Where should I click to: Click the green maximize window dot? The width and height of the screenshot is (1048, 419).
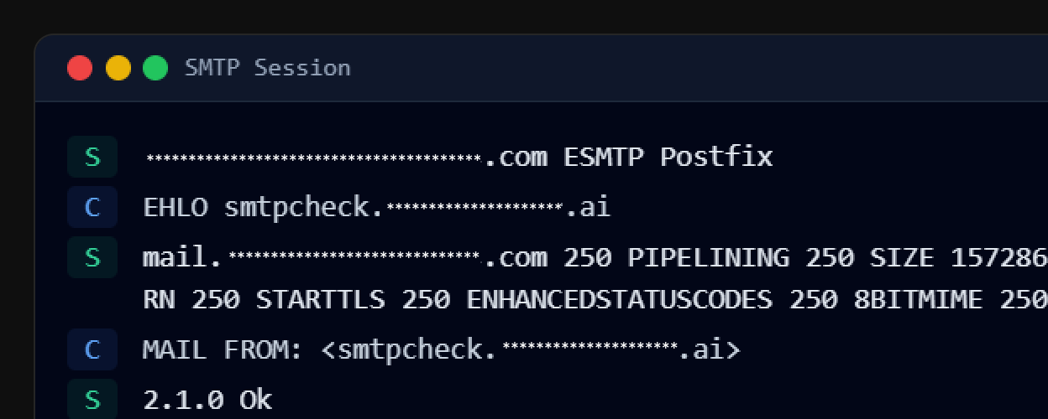coord(155,68)
